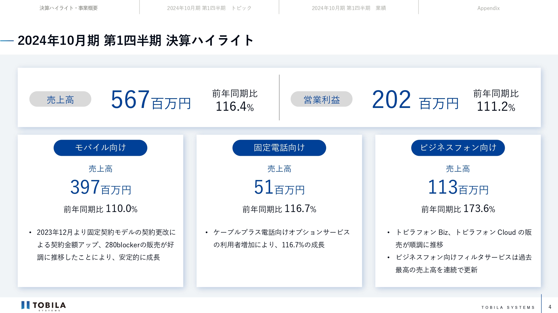Click the ビジネスフォン向け pill label
Screen dimensions: 558x313
[x=458, y=148]
